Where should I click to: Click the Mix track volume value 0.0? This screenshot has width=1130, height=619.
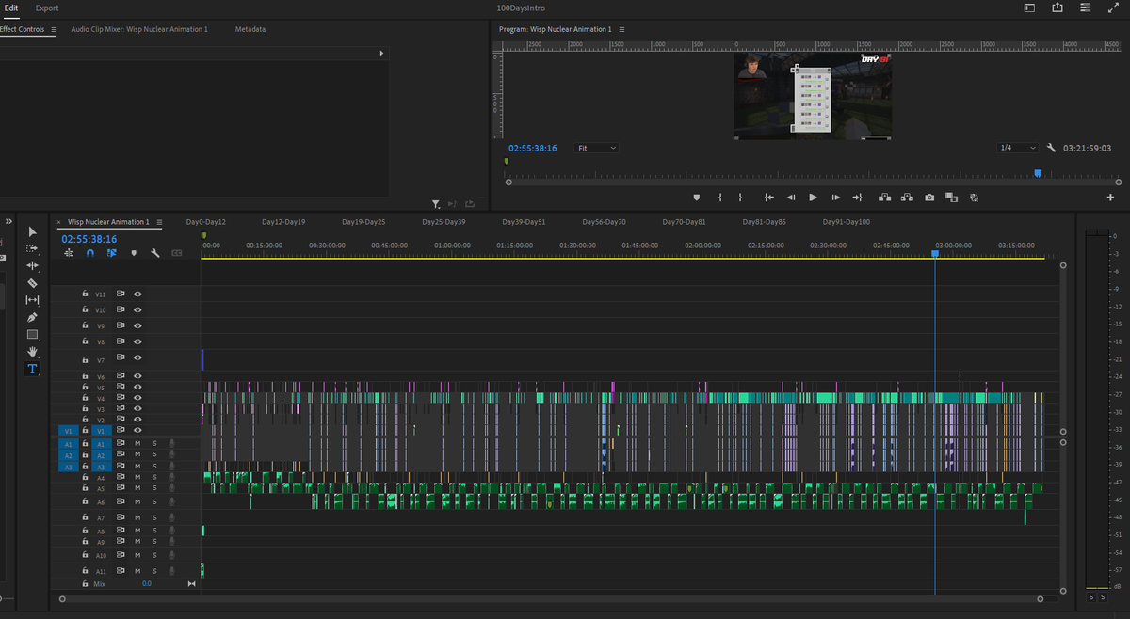click(147, 584)
